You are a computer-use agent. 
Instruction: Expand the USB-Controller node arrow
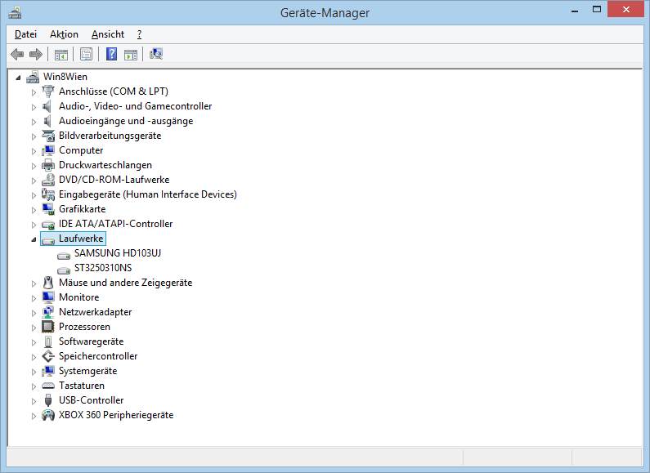[x=34, y=401]
